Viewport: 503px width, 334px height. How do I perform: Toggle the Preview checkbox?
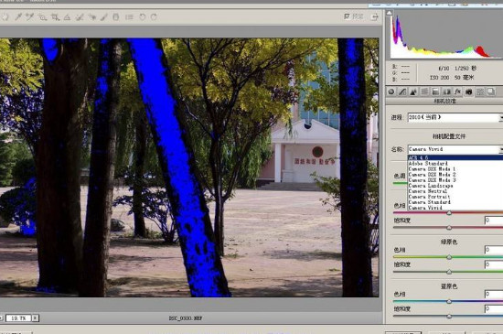(347, 16)
